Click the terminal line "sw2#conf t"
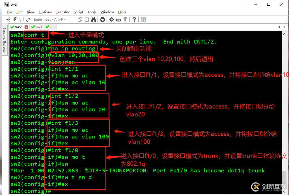The height and width of the screenshot is (195, 289). click(x=27, y=35)
